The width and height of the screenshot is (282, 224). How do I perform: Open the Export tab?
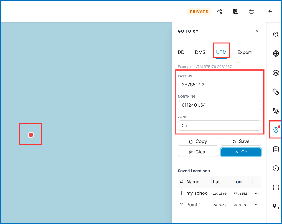coord(244,52)
